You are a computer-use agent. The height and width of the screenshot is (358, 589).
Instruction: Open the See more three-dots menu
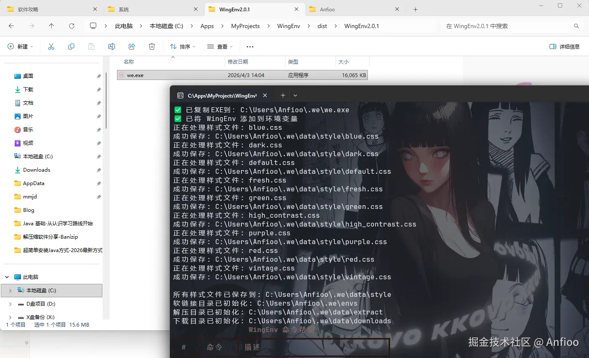click(x=250, y=46)
